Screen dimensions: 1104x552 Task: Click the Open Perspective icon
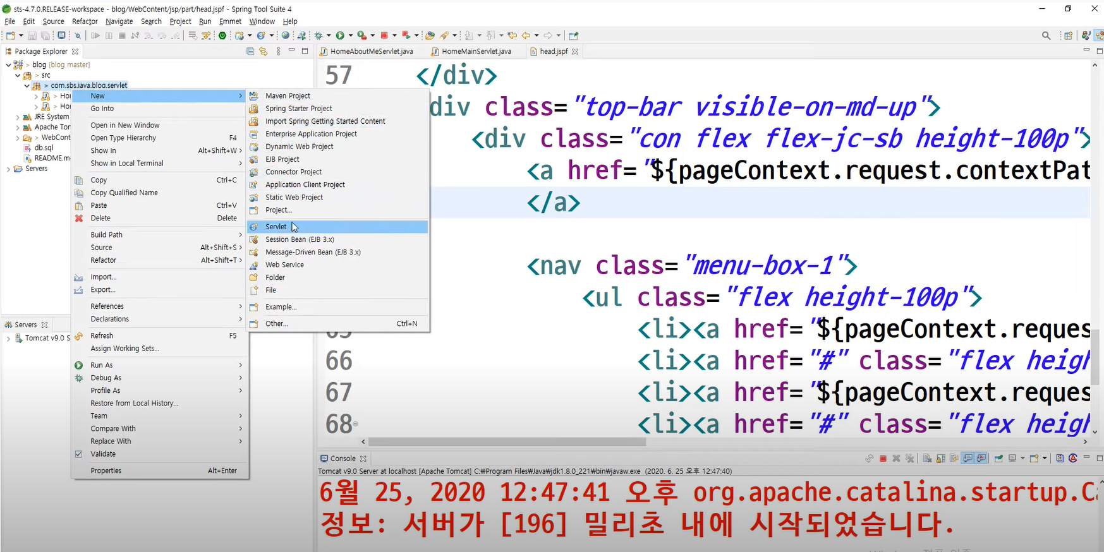pyautogui.click(x=1068, y=35)
